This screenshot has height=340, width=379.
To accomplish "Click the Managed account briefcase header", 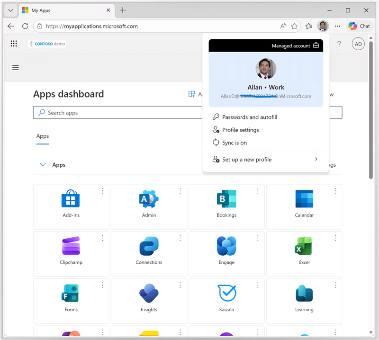I will click(266, 45).
